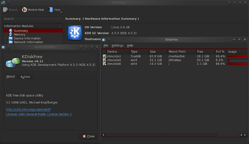Toggle the on-all-desktops pin in About KDiskFree titlebar
The image size is (249, 144).
[9, 47]
